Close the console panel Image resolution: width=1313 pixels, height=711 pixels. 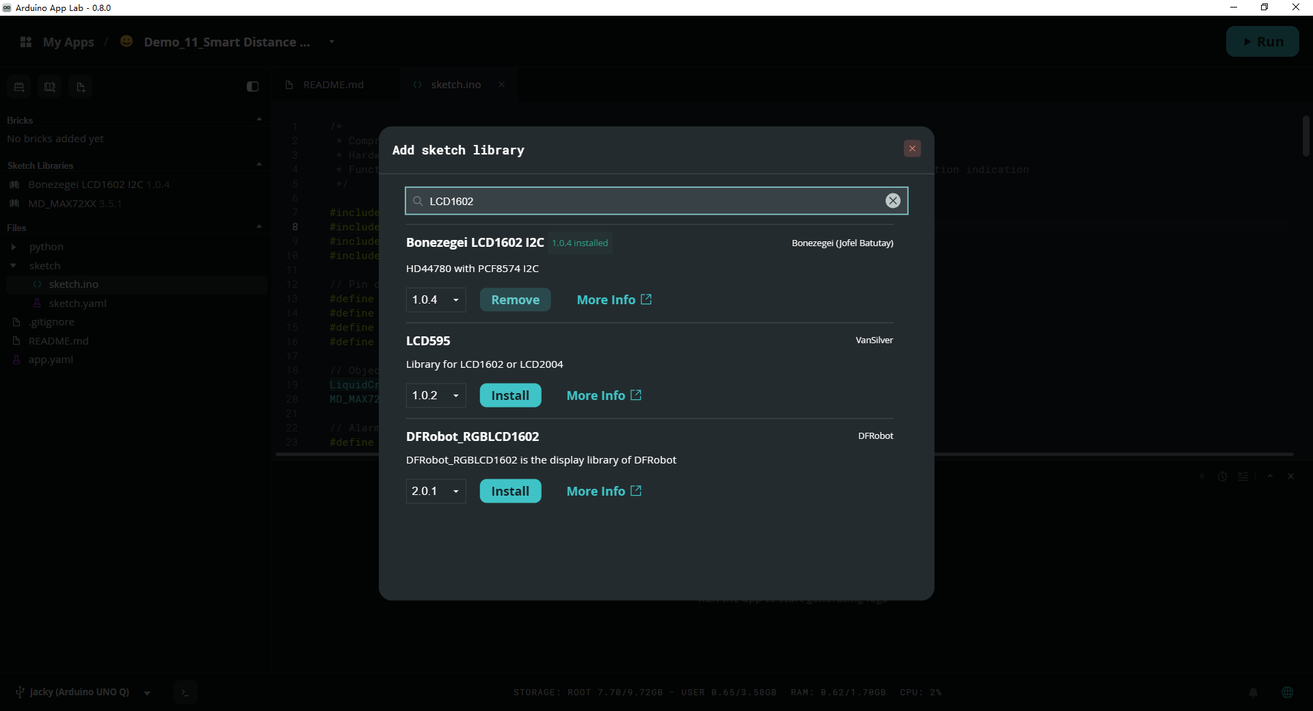1290,477
